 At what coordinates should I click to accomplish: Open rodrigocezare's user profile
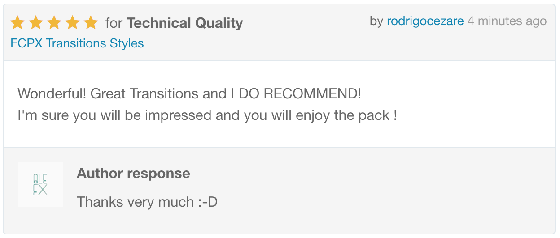425,21
